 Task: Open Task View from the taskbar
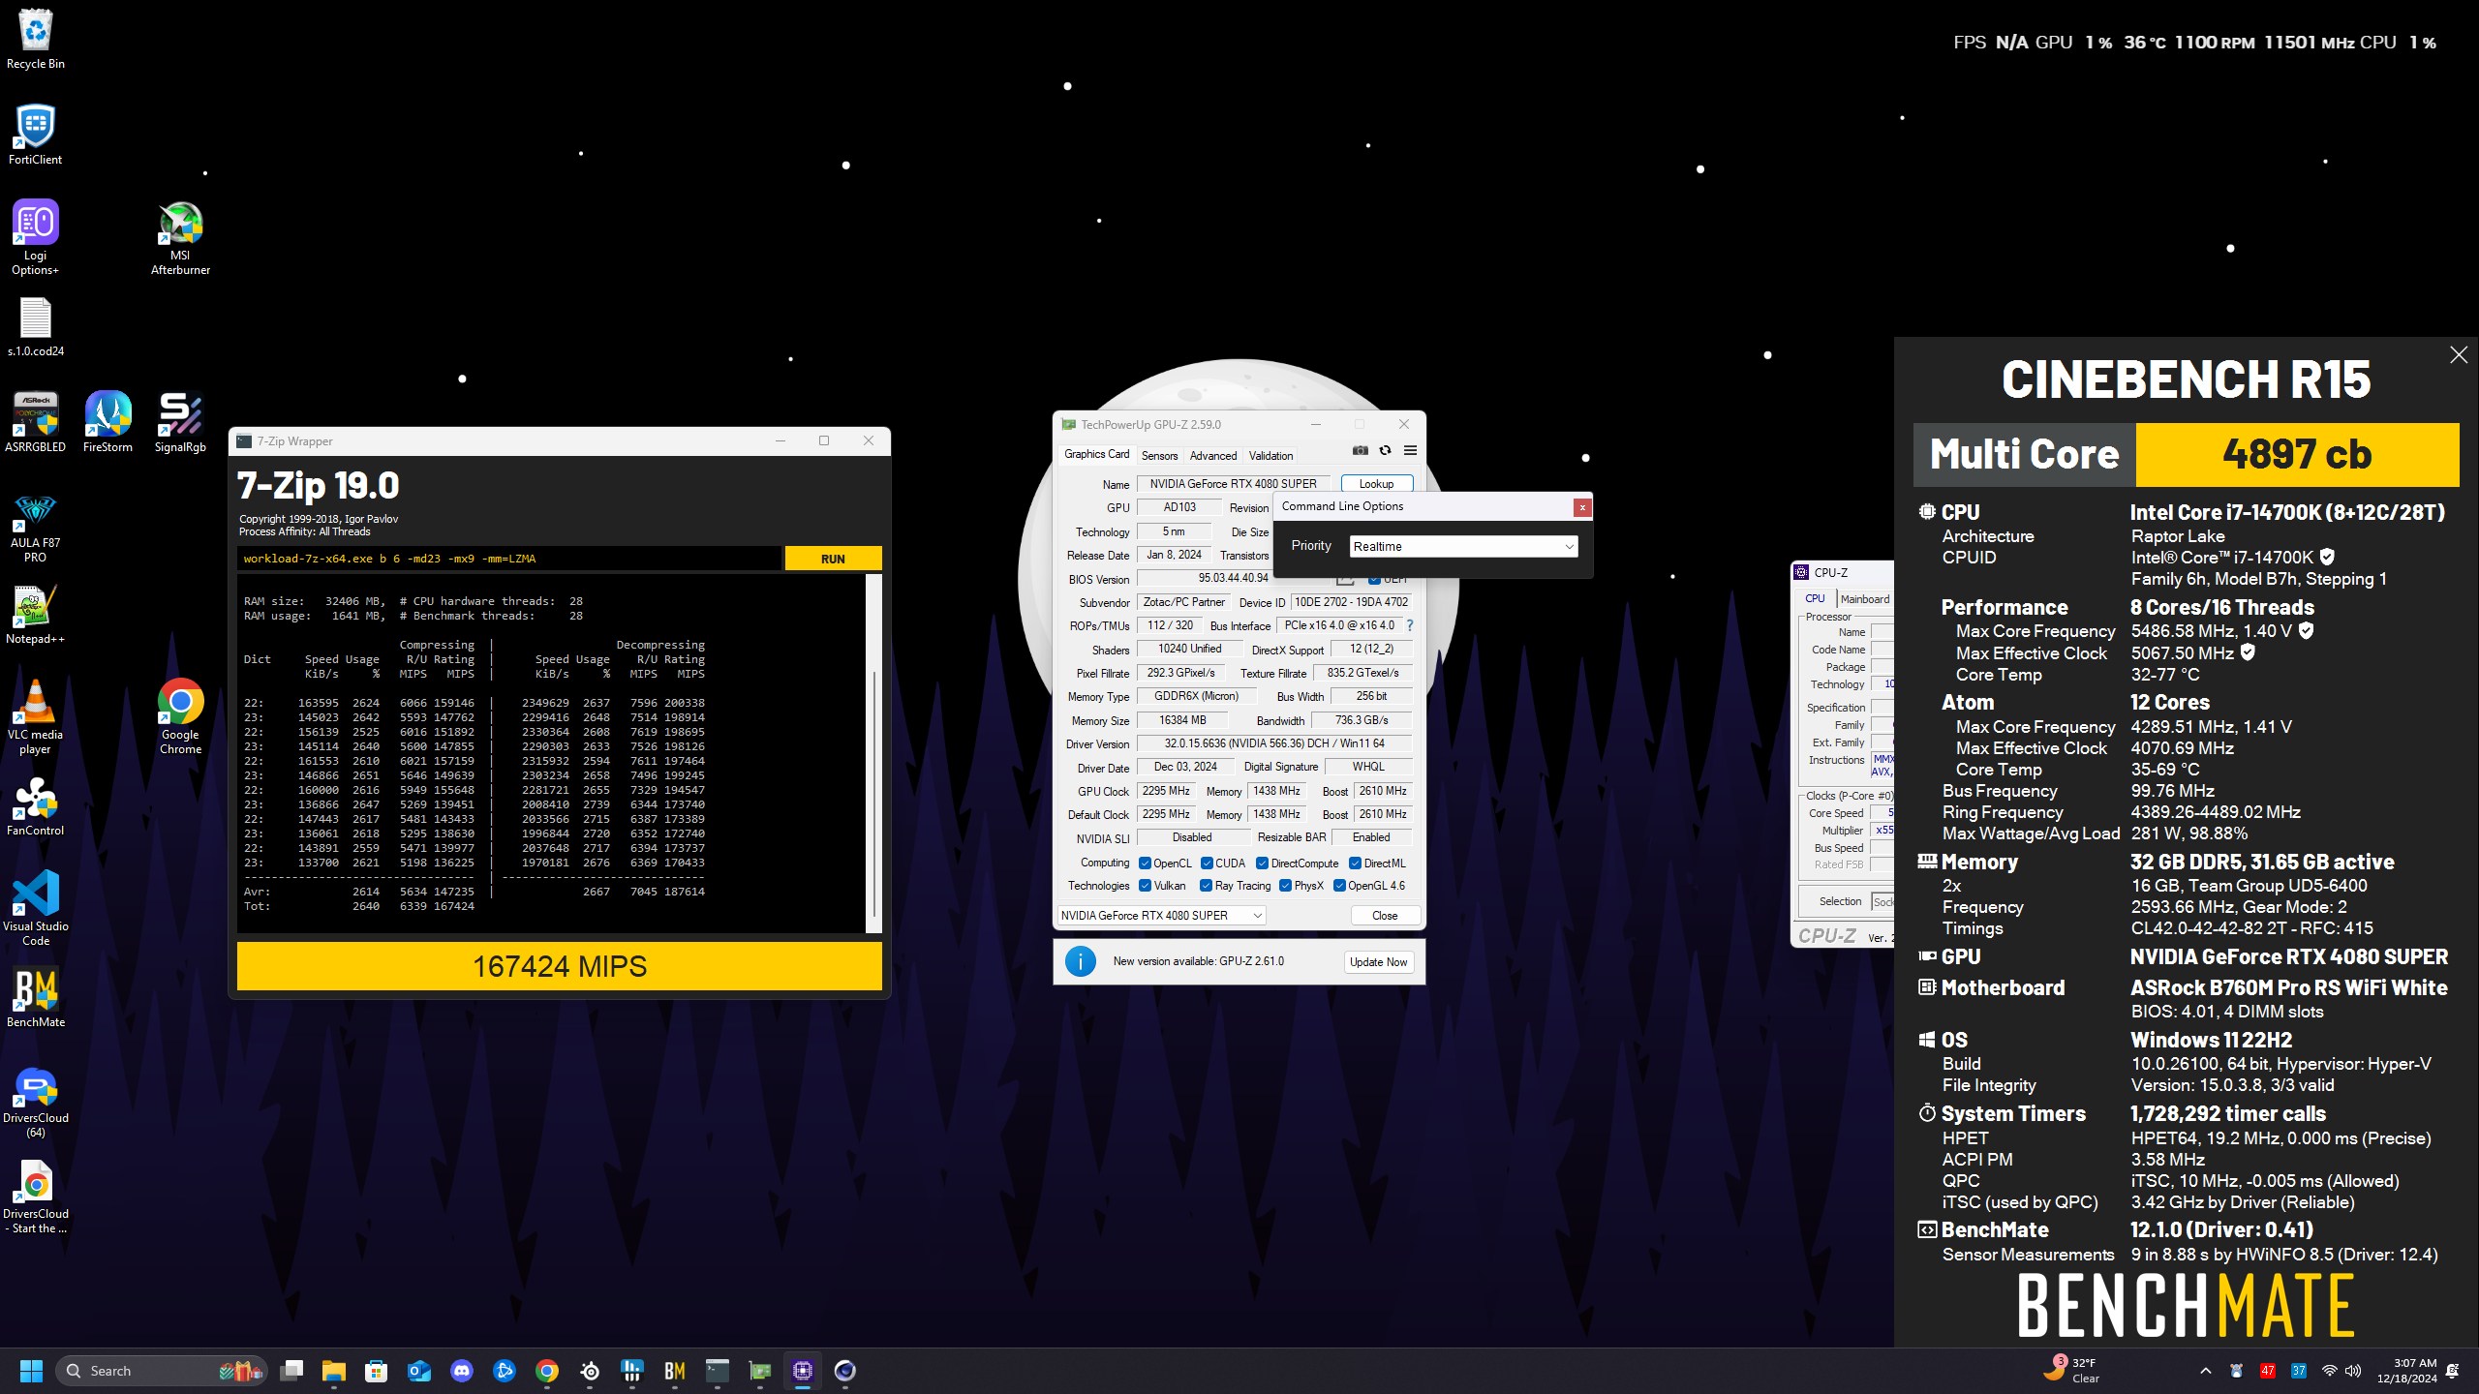291,1371
